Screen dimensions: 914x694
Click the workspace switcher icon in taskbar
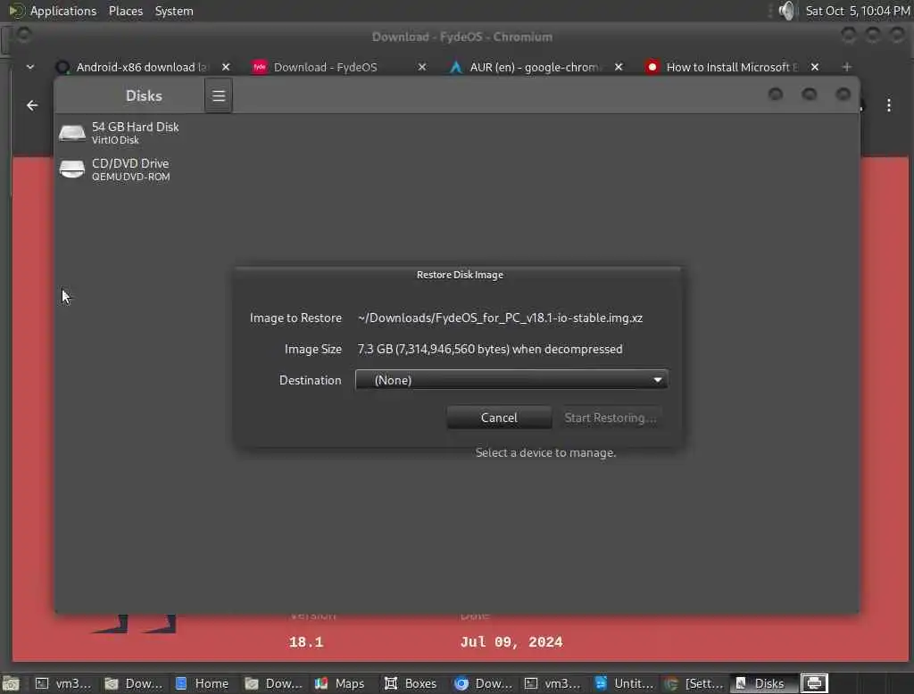coord(814,683)
